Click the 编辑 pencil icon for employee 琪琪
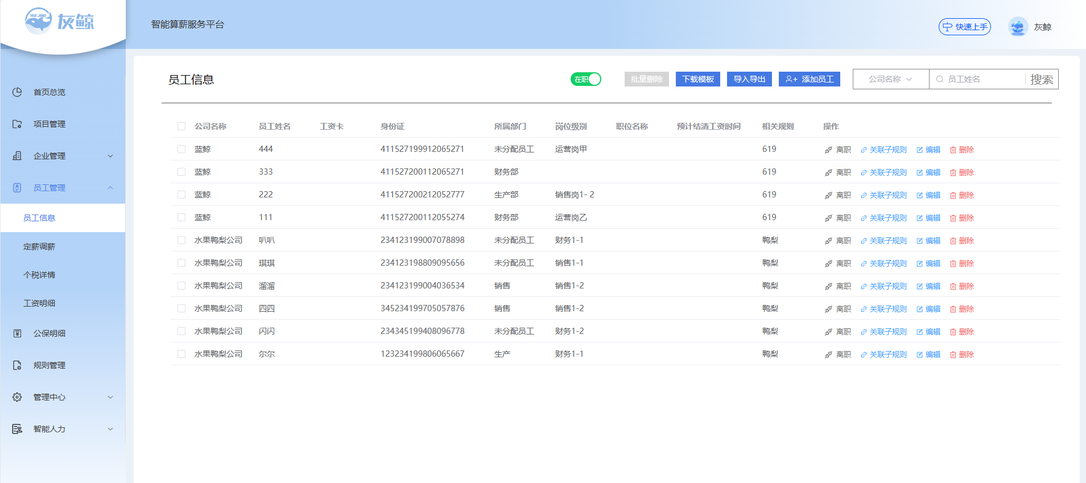This screenshot has width=1086, height=483. click(x=919, y=264)
